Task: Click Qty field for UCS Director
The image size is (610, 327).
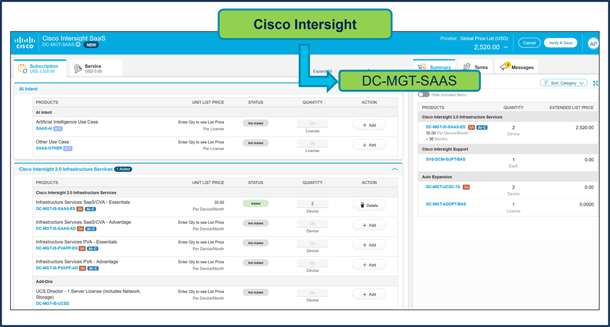Action: pyautogui.click(x=312, y=292)
